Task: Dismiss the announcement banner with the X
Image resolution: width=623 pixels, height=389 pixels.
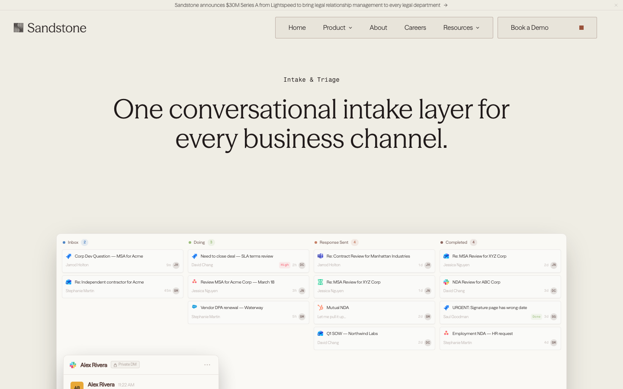Action: [x=616, y=5]
